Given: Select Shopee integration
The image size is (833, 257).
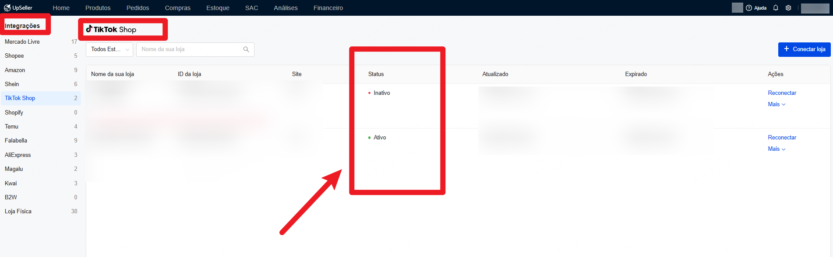Looking at the screenshot, I should pos(40,56).
